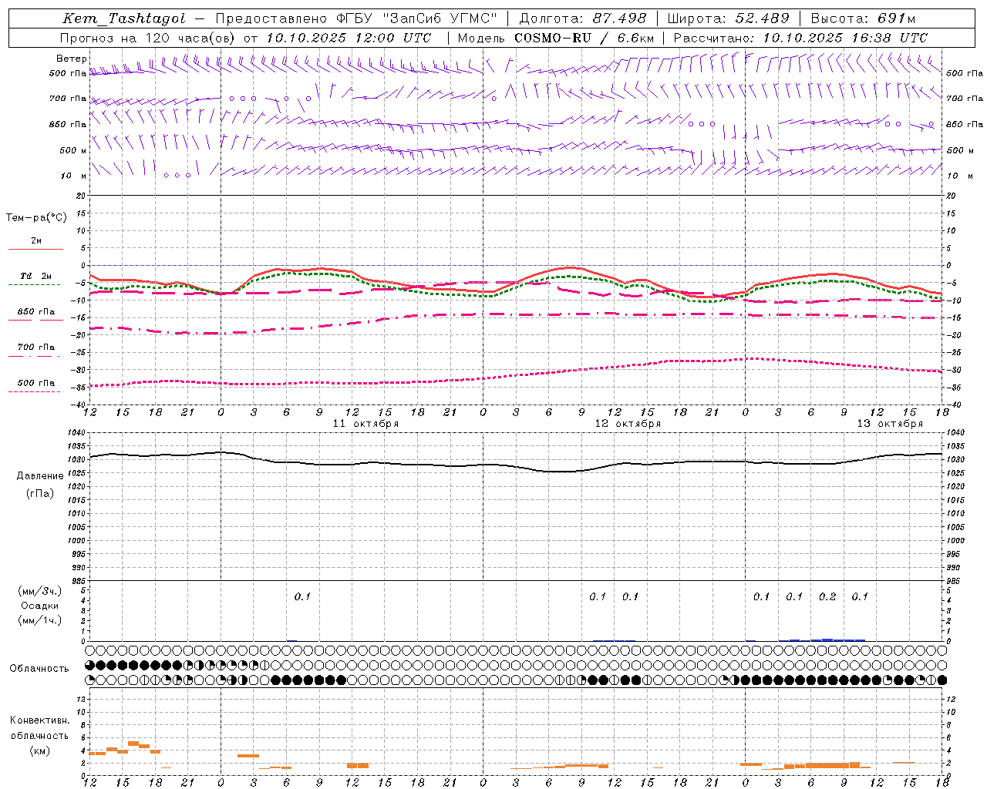Click the station name Kem_Tashtagol
The height and width of the screenshot is (789, 987).
pos(123,18)
